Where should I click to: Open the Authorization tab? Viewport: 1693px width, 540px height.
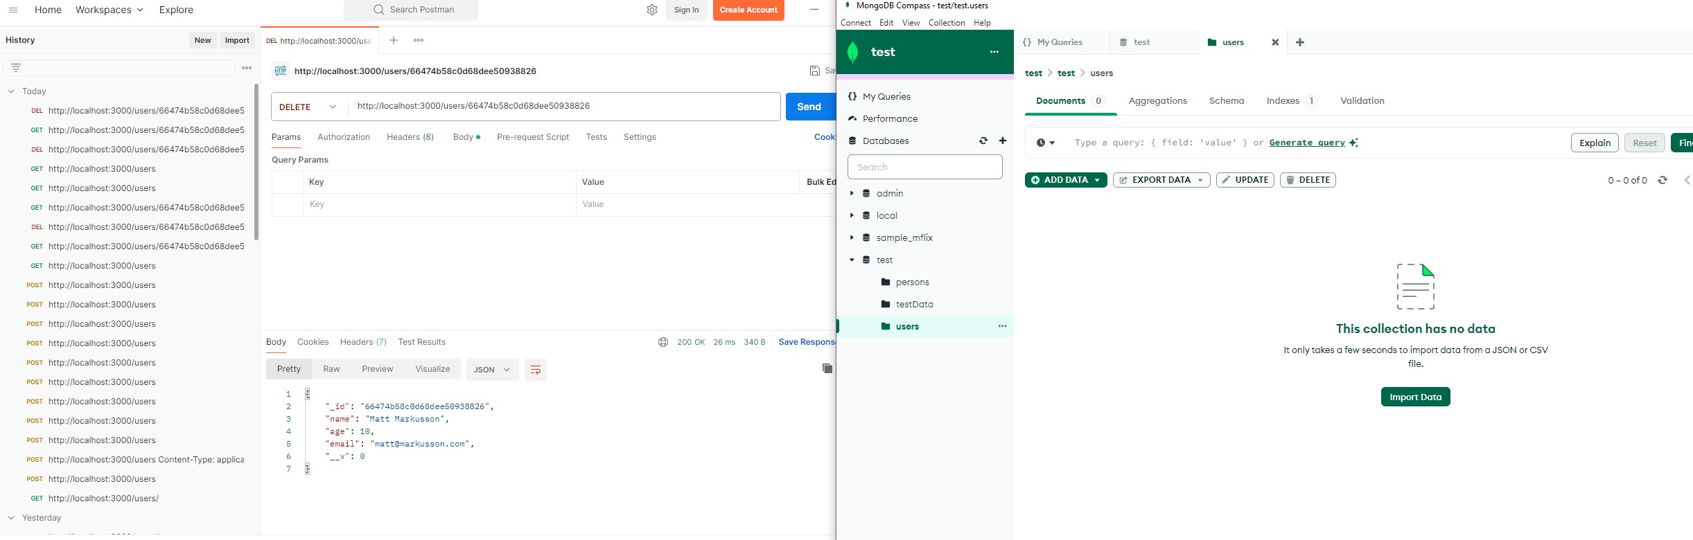[x=344, y=137]
